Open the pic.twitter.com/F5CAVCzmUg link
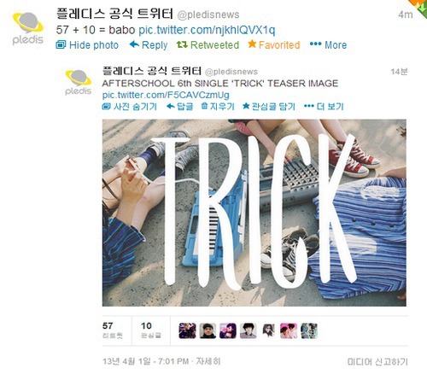 (166, 95)
